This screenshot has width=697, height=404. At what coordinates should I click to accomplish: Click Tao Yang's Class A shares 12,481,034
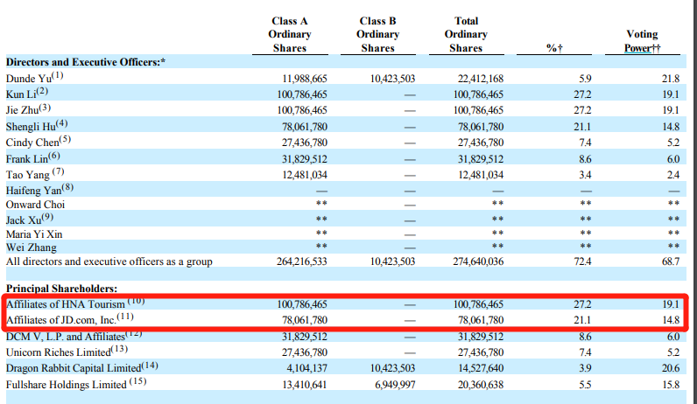[302, 172]
